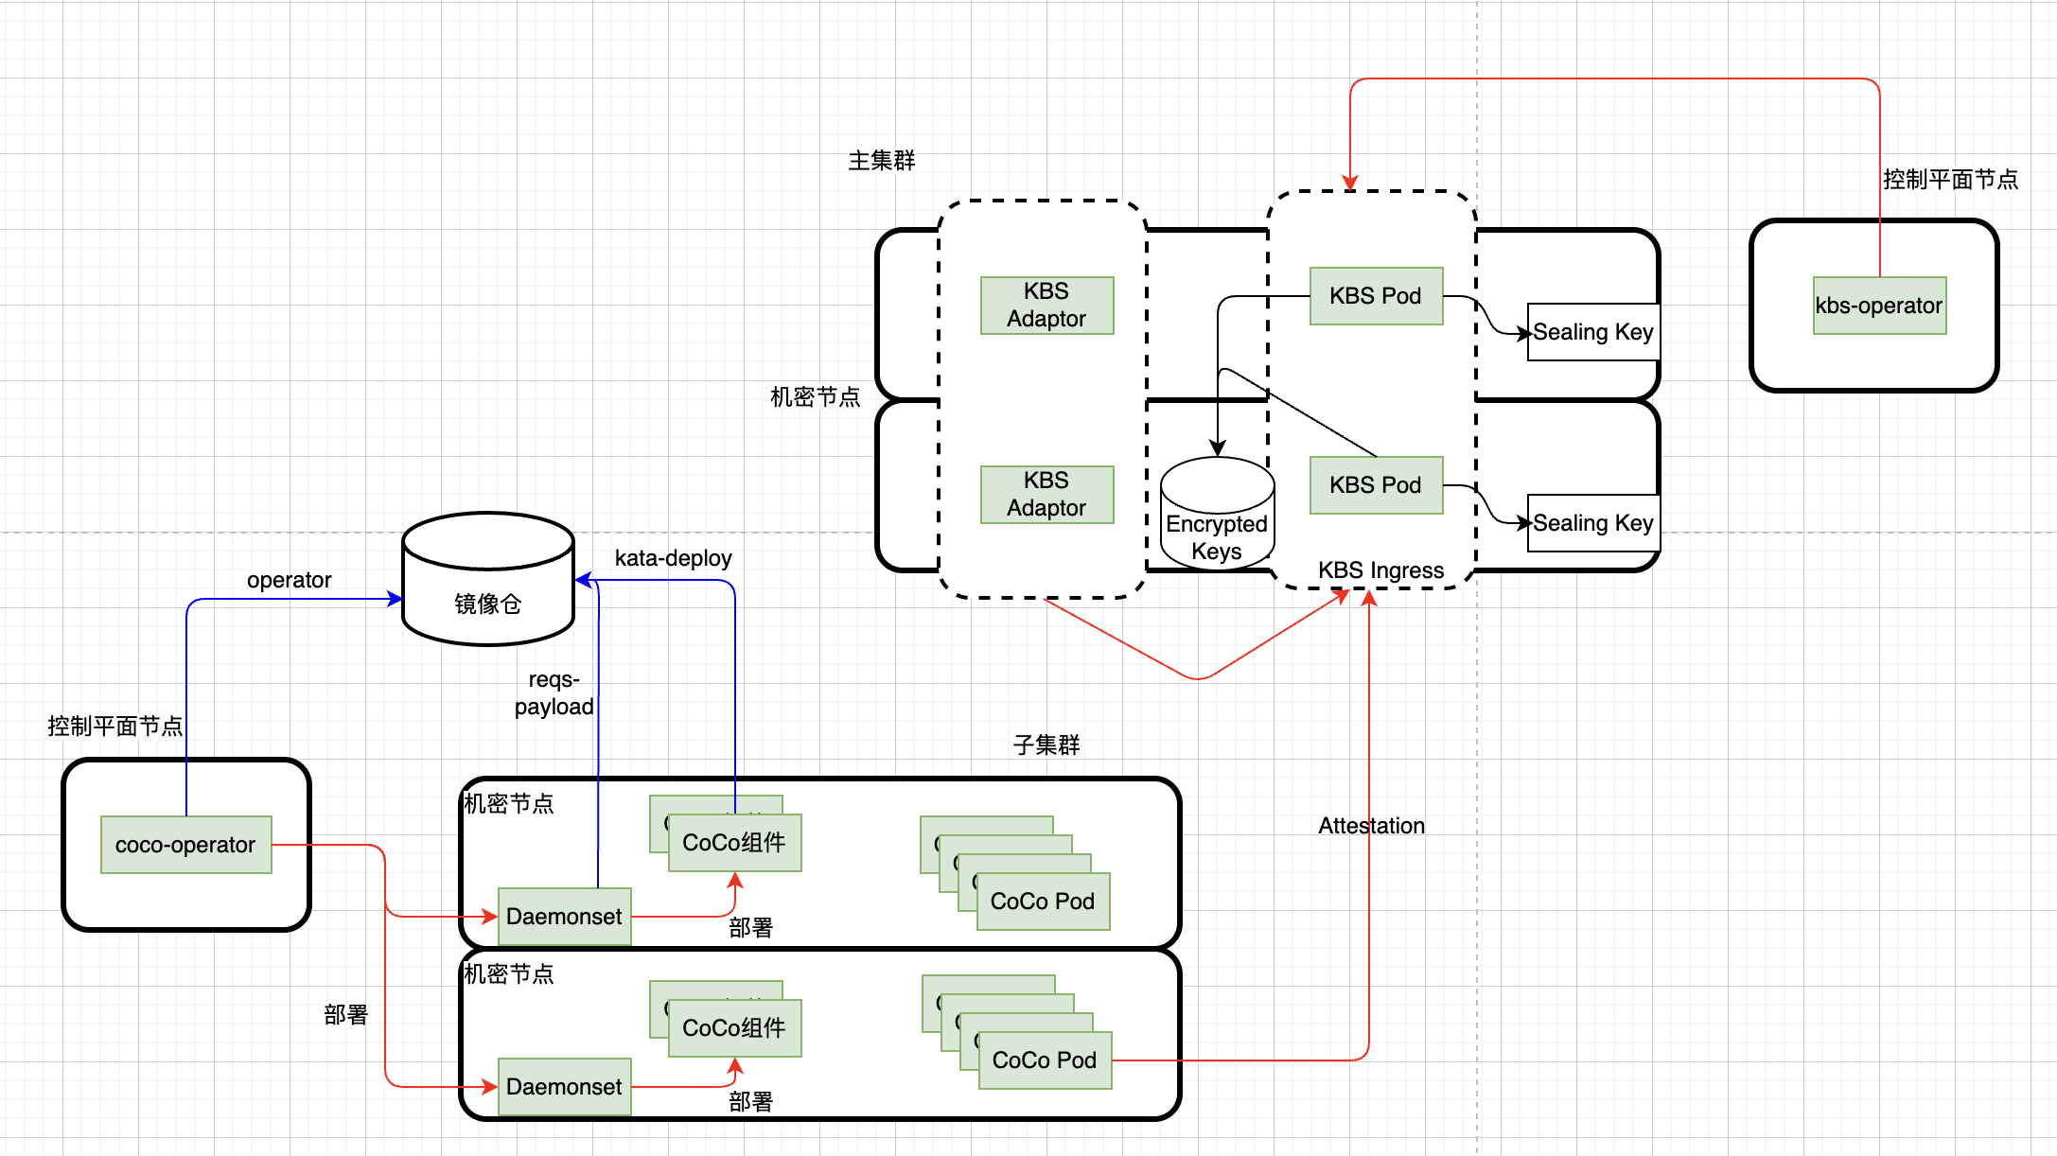Click the upper Sealing Key document shape

coord(1592,332)
